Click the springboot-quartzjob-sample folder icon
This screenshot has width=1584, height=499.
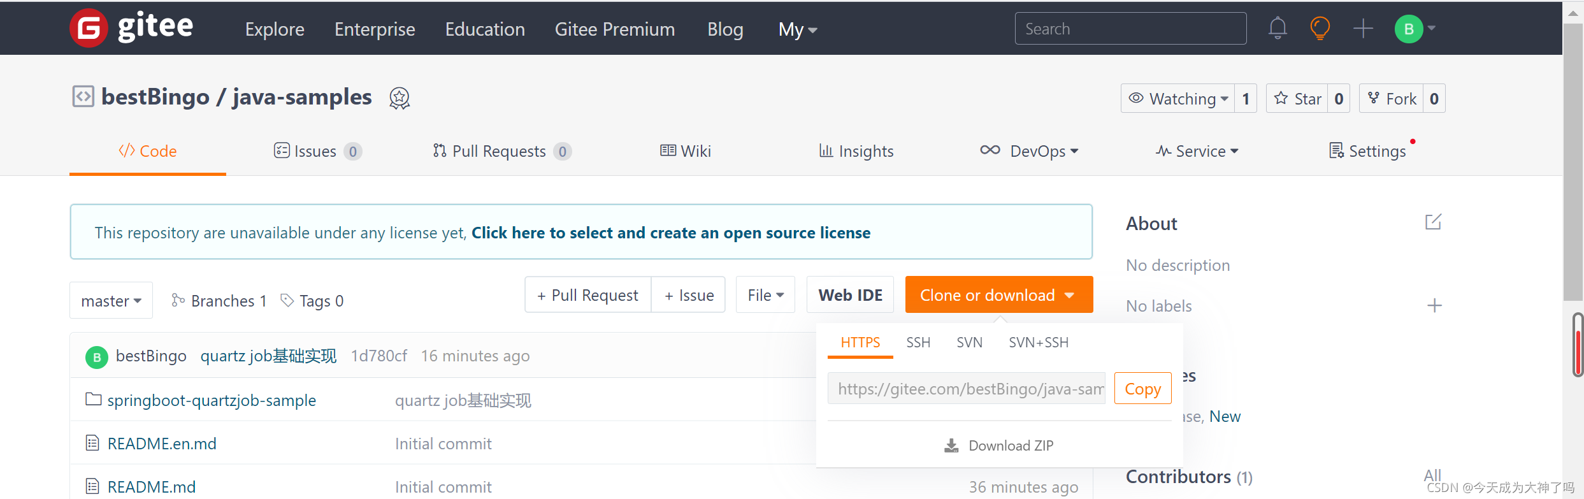tap(94, 400)
